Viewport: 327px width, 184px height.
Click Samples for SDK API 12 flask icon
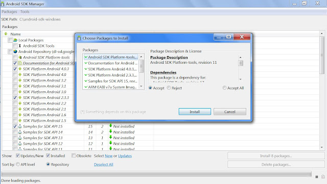coord(20,143)
